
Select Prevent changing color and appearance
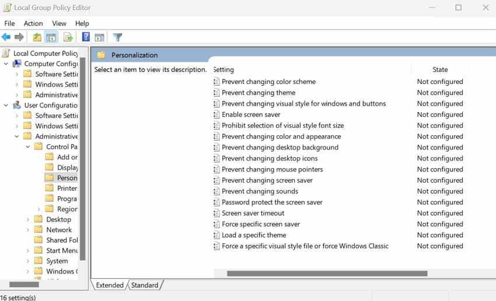tap(281, 136)
